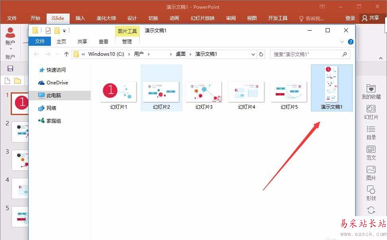Click the purple save icon in PowerPoint
Screen dimensions: 387x240
(x=10, y=68)
